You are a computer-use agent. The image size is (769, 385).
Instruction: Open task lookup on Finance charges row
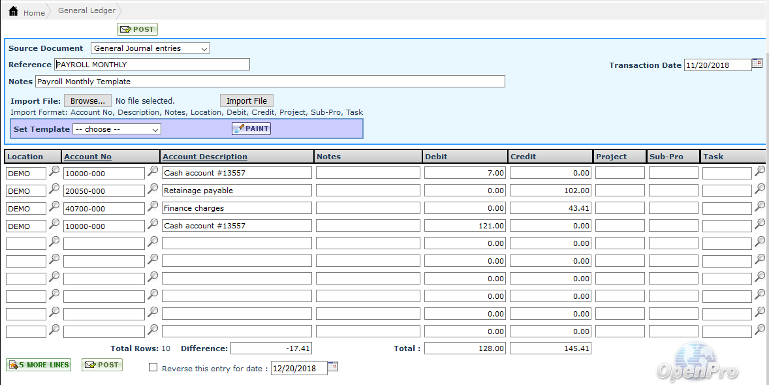tap(760, 207)
